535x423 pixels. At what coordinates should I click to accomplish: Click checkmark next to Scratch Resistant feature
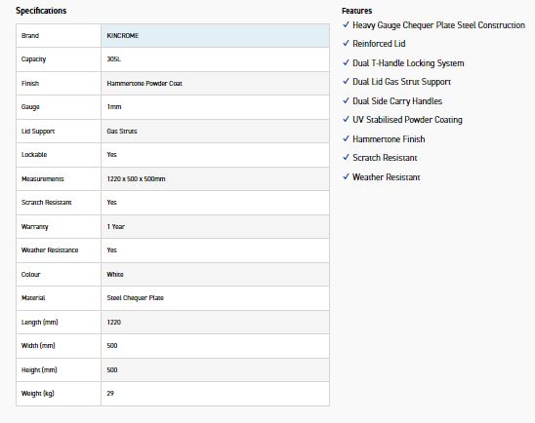pyautogui.click(x=346, y=157)
